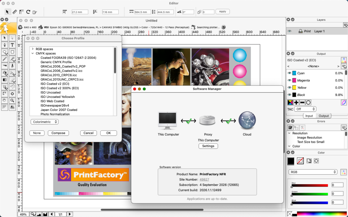The image size is (348, 217).
Task: Click the rotate arrow tool in top toolbar
Action: 28,12
